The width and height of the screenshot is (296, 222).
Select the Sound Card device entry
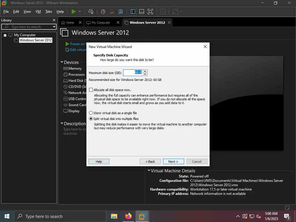coord(75,105)
